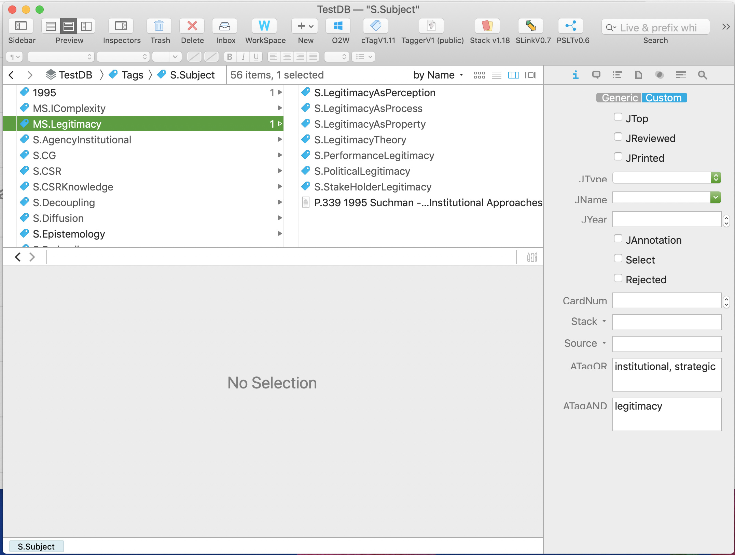Open the JType dropdown

[716, 177]
